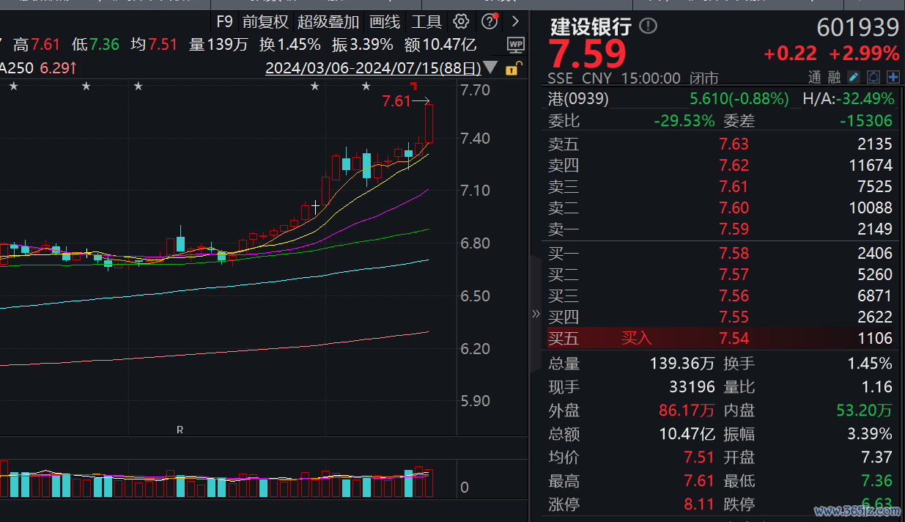The width and height of the screenshot is (905, 522).
Task: Click the red flag marker atop the chart
Action: 414,87
